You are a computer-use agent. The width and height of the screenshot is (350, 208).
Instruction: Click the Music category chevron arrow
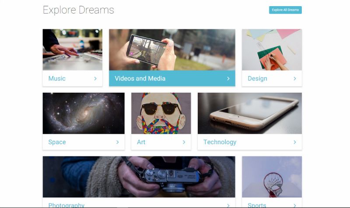click(x=95, y=79)
